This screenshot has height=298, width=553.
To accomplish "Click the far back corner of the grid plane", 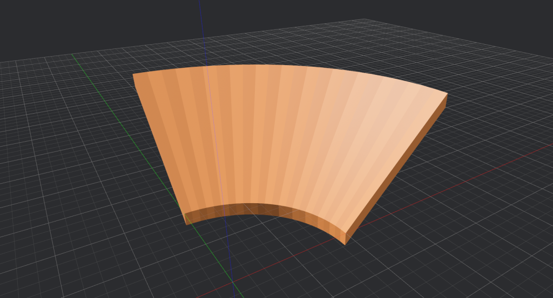I will coord(365,19).
